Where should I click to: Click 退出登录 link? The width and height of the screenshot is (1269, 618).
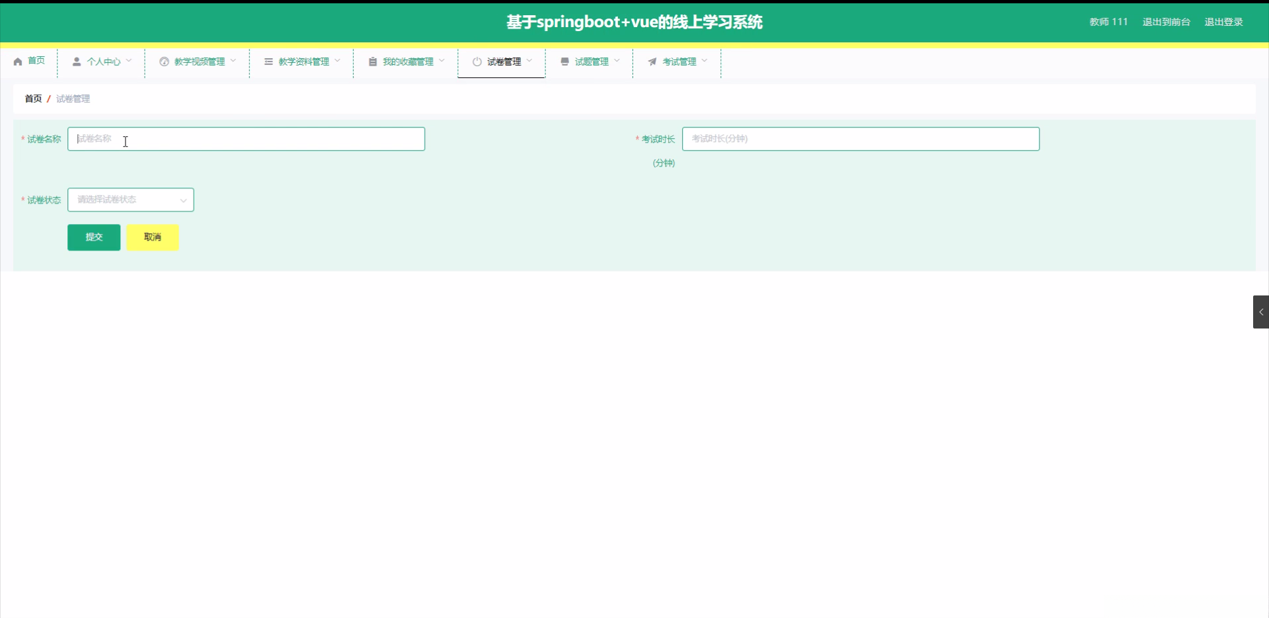point(1223,22)
